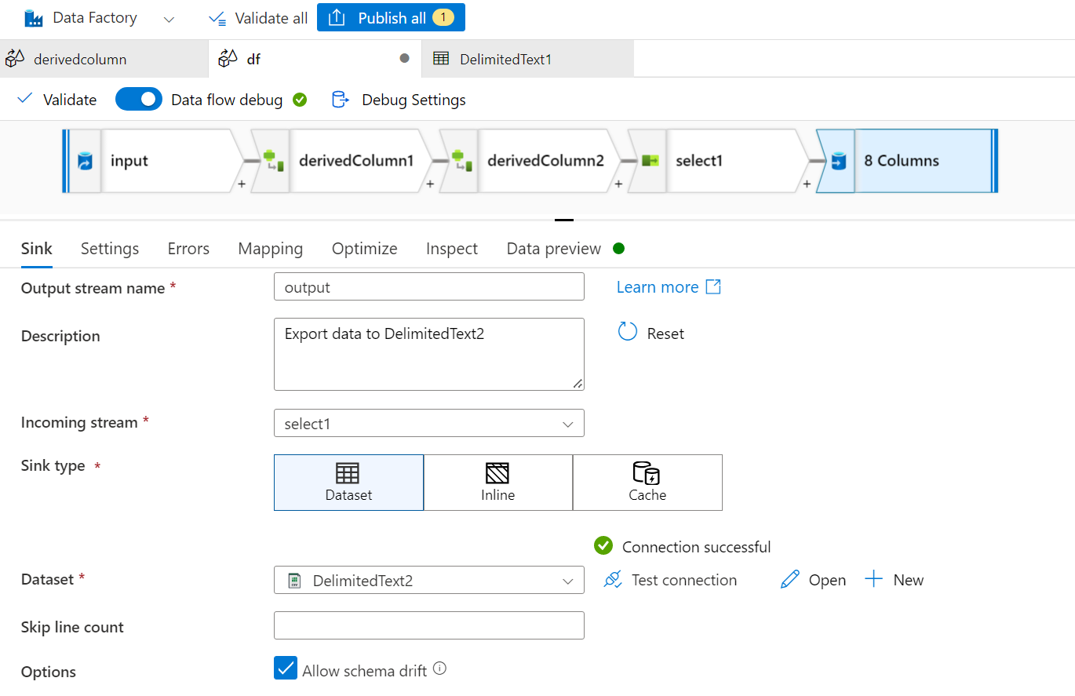Screen dimensions: 1075x696
Task: Select the derivedColumn1 node
Action: pos(342,161)
